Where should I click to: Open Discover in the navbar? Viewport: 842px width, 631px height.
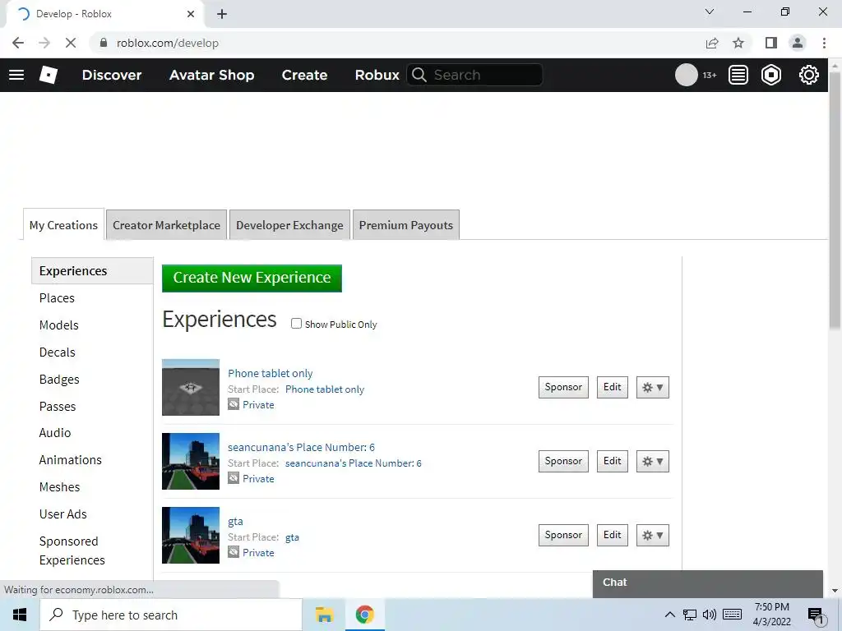[x=112, y=75]
